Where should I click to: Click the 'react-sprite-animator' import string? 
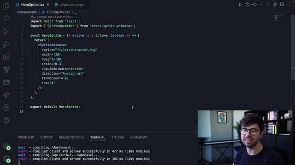tap(112, 26)
